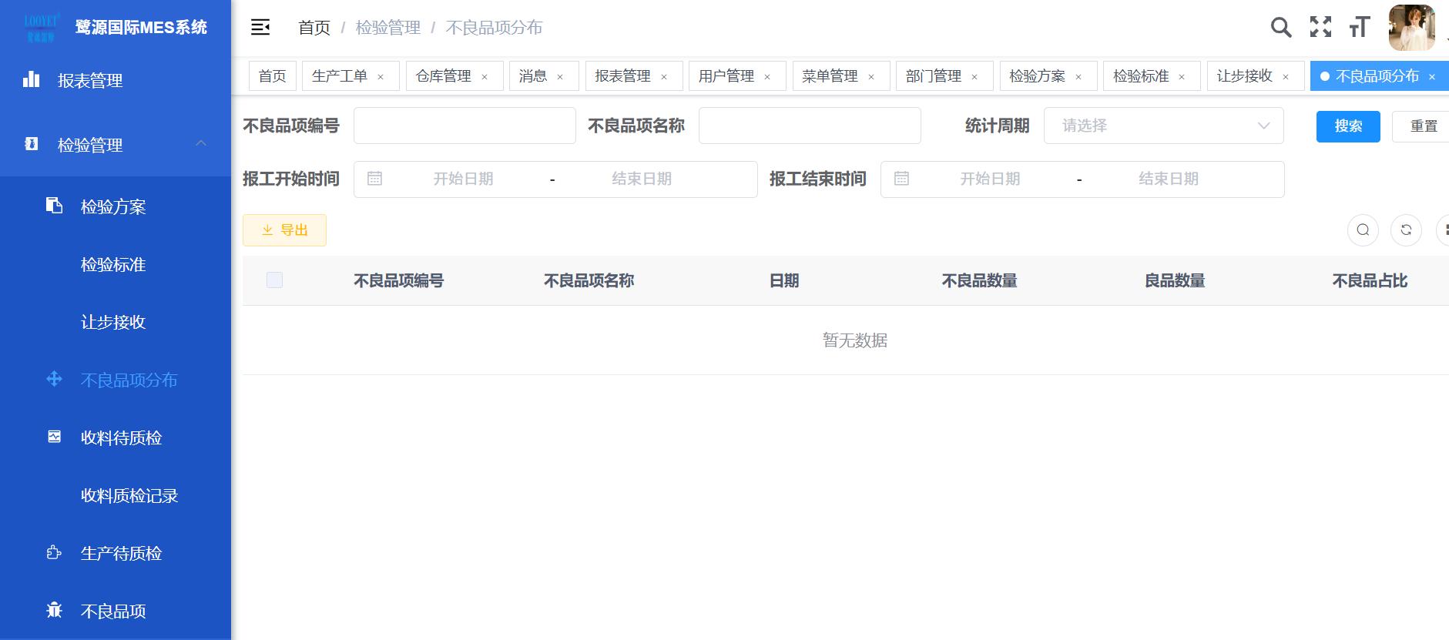Close the 生产工单 tab
The width and height of the screenshot is (1449, 640).
tap(381, 77)
